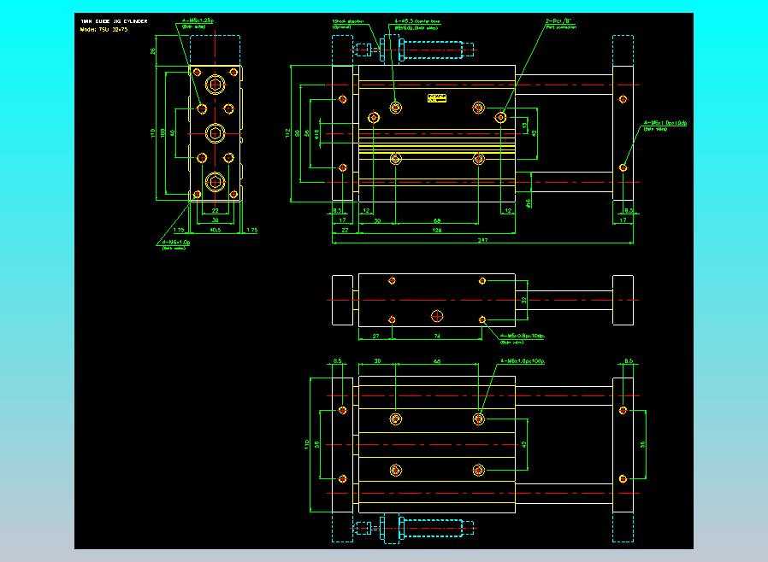768x562 pixels.
Task: Click the 40.5 width dimension in end view
Action: (x=215, y=229)
